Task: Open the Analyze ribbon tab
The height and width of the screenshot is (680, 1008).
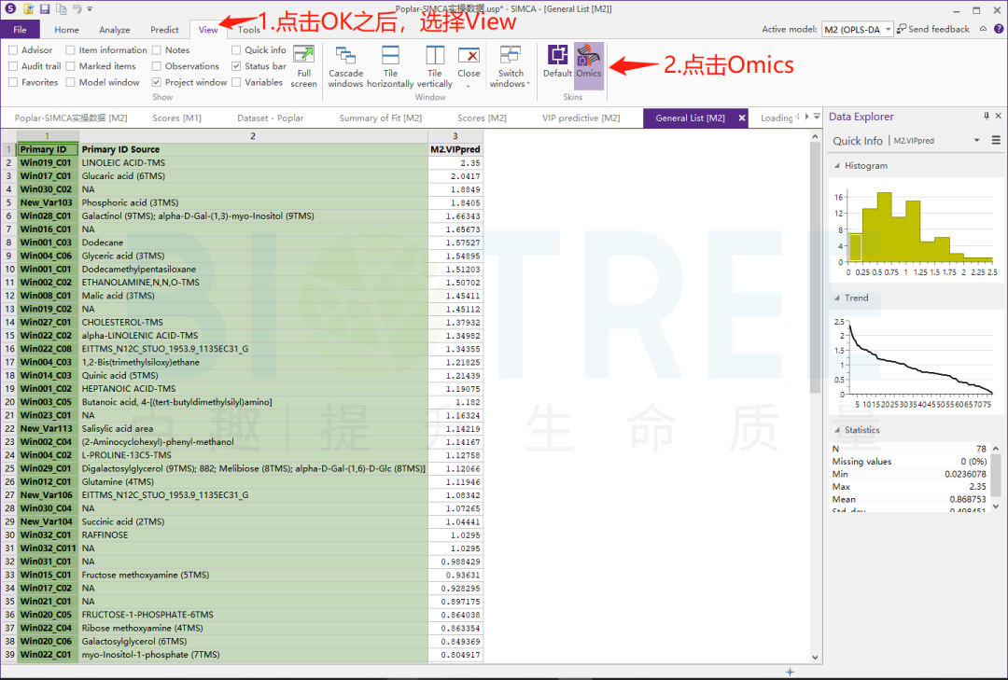Action: coord(115,30)
